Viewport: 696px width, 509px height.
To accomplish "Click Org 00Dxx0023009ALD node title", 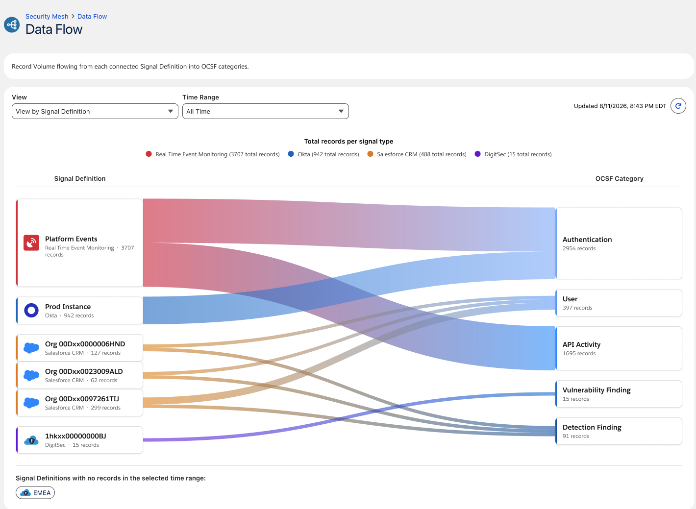I will coord(84,371).
